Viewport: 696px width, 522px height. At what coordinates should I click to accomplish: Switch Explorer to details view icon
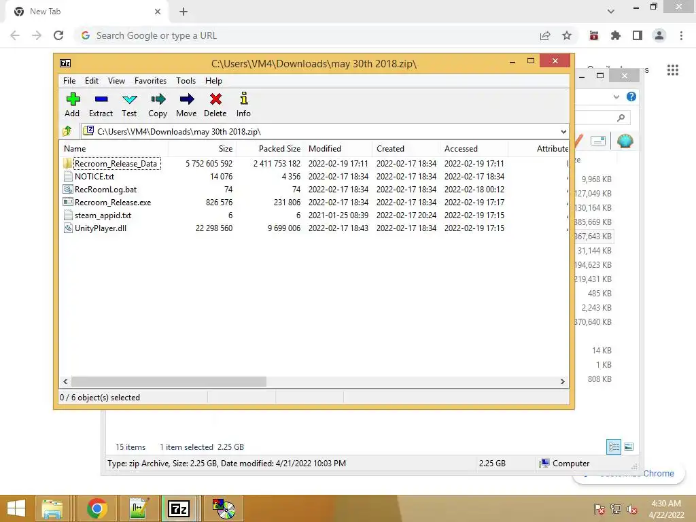pos(614,447)
